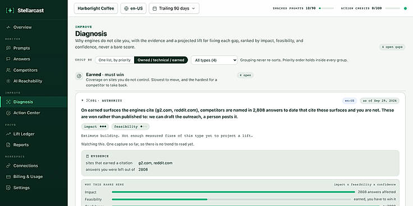Click the Evidence clipboard icon
The width and height of the screenshot is (413, 206).
[x=88, y=156]
